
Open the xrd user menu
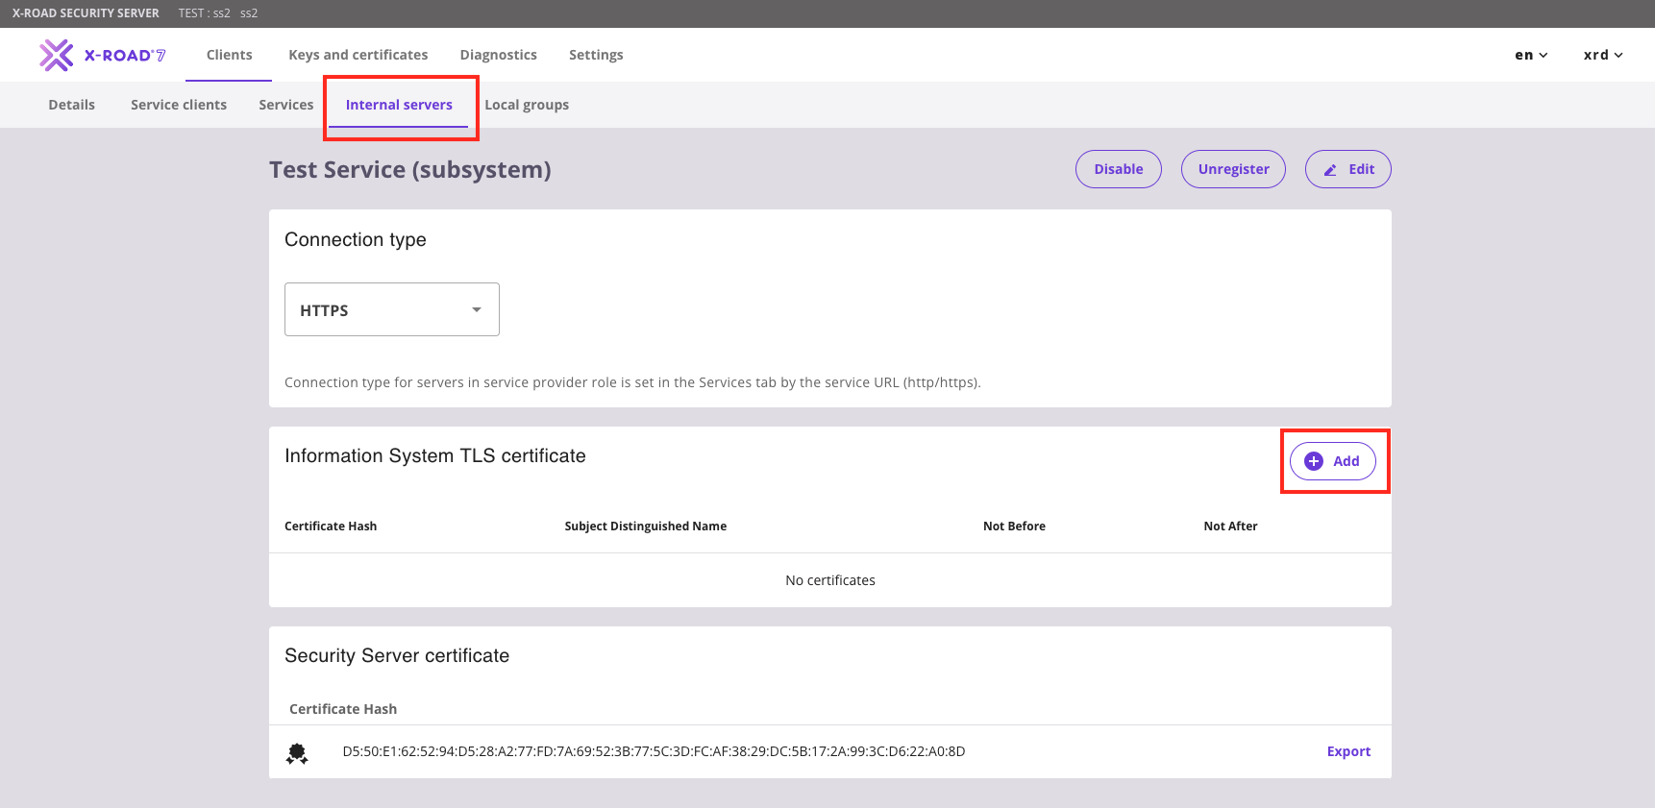coord(1603,55)
